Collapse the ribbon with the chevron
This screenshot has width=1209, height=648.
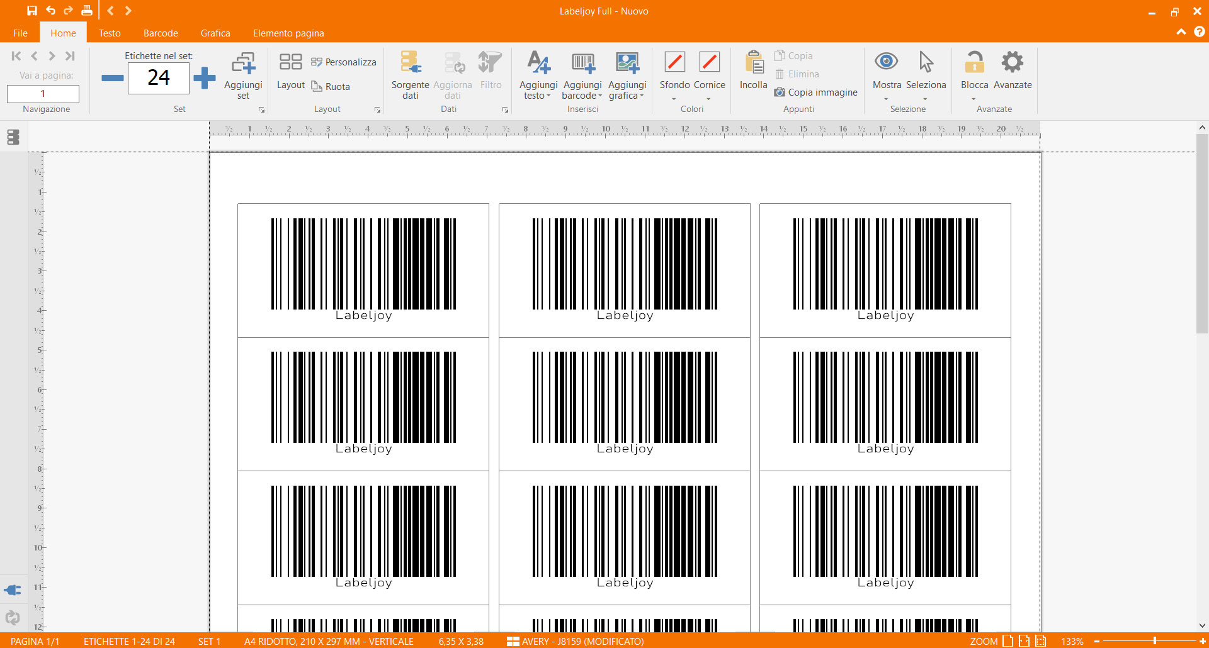(1181, 32)
